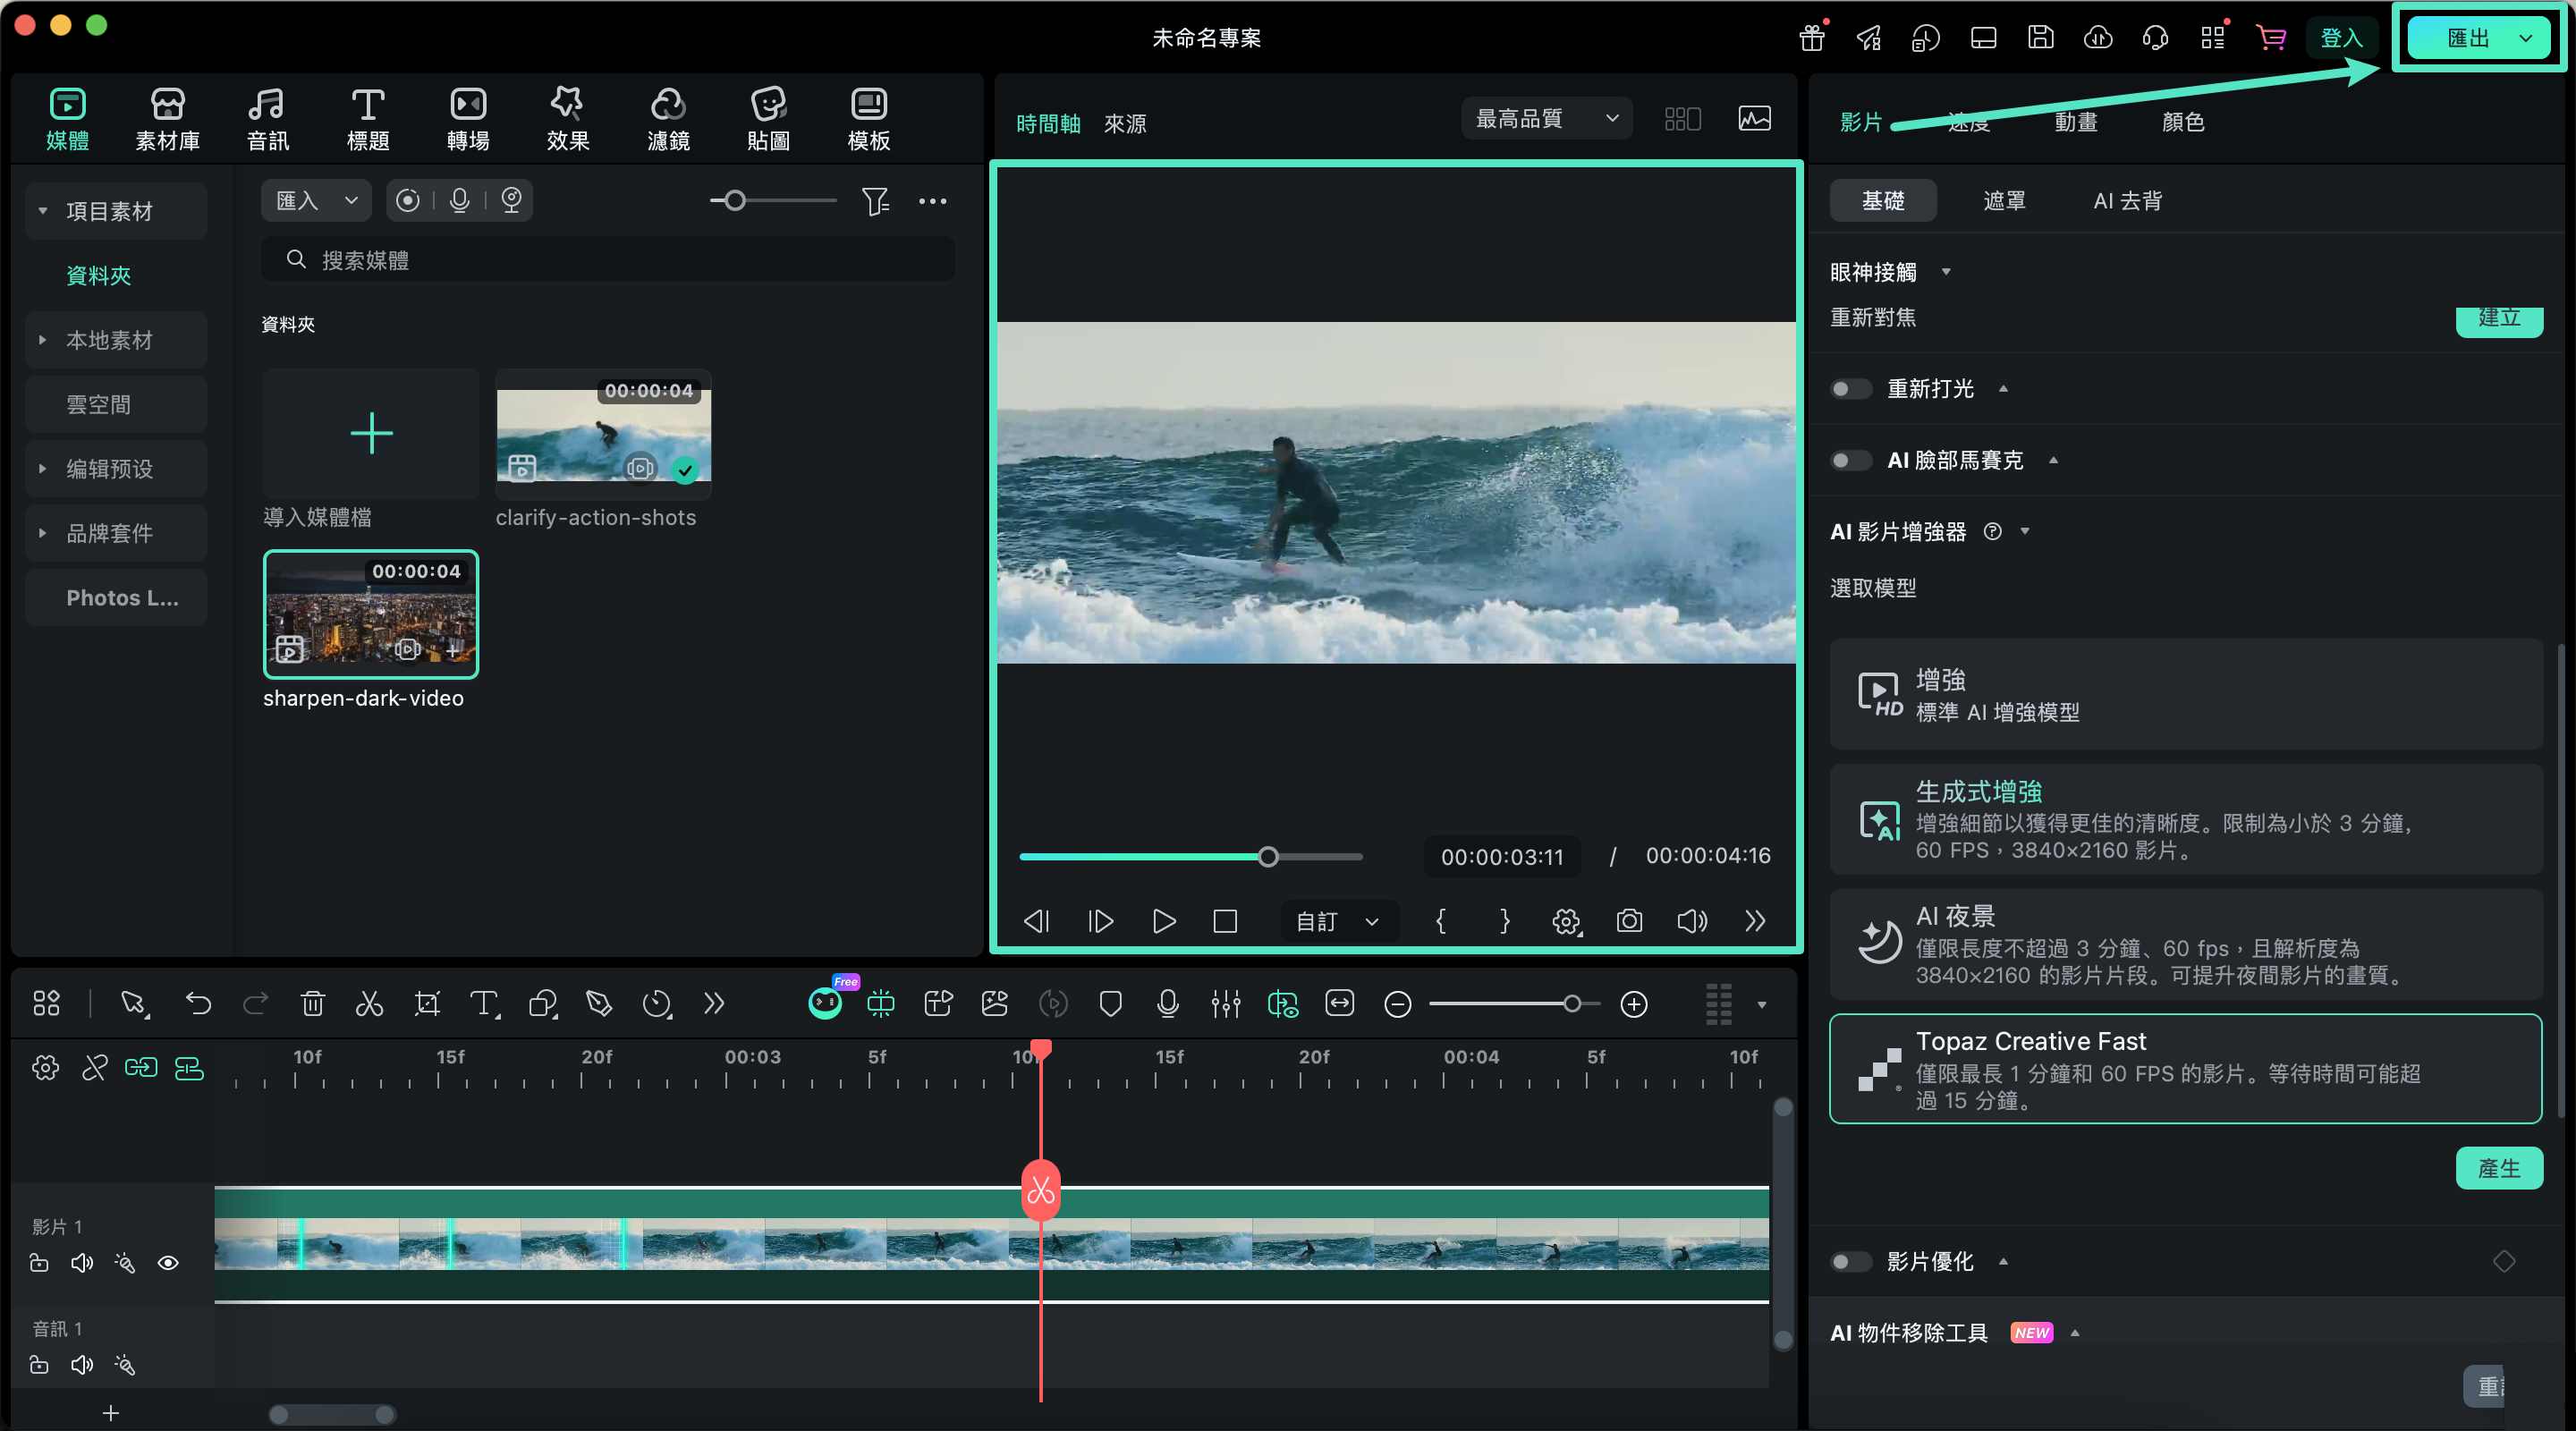Open the 素材庫 stock media panel

coord(167,118)
